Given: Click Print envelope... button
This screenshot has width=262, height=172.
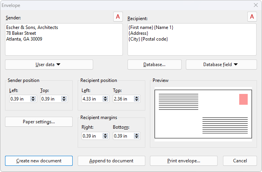Looking at the screenshot, I should coord(184,161).
